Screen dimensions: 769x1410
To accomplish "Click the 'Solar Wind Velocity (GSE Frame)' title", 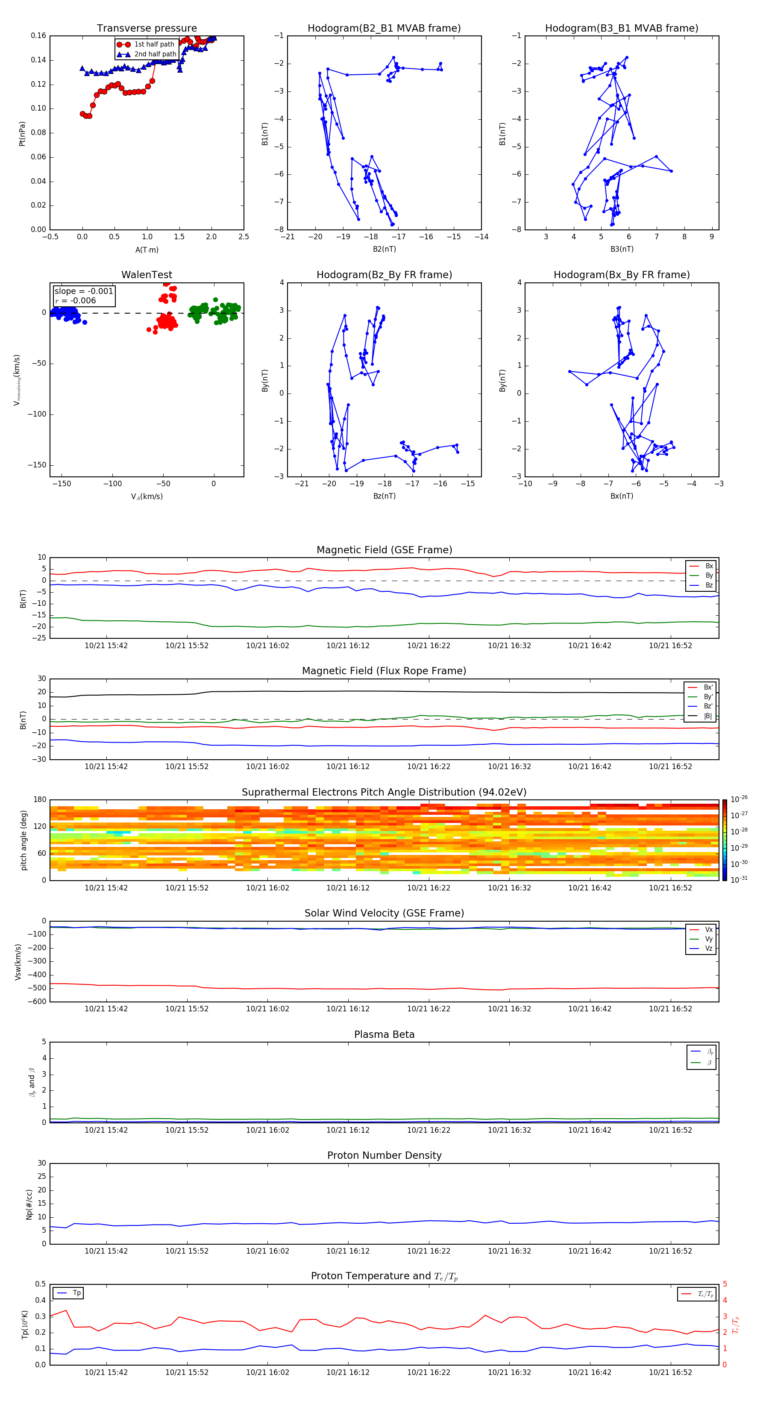I will (x=384, y=914).
